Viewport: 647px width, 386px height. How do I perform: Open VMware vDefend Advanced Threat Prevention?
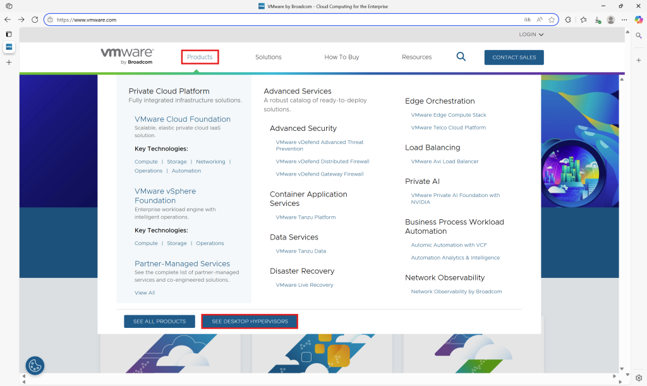click(319, 145)
